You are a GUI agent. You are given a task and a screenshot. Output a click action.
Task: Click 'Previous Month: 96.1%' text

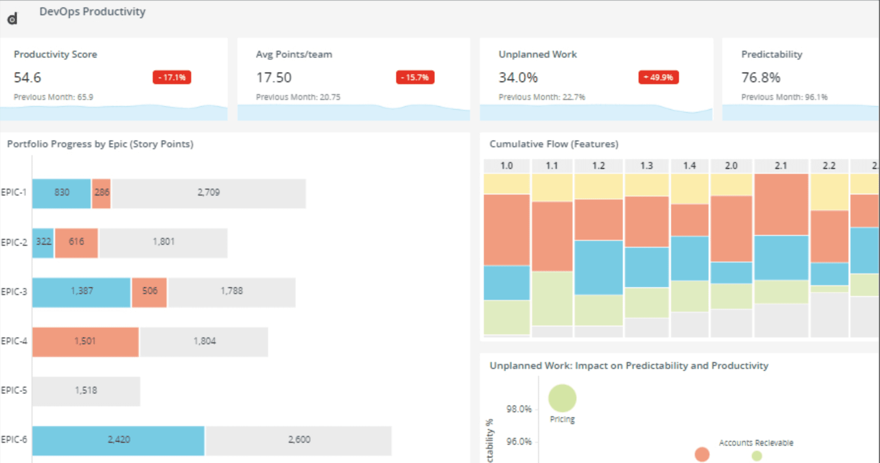tap(784, 97)
